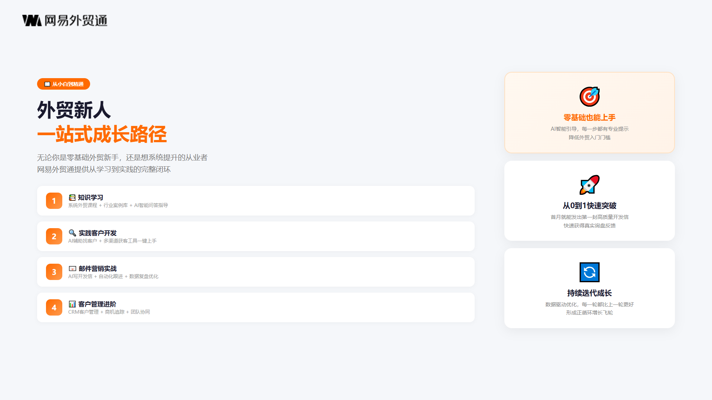Image resolution: width=712 pixels, height=400 pixels.
Task: Click the orange number 2 badge
Action: tap(54, 236)
